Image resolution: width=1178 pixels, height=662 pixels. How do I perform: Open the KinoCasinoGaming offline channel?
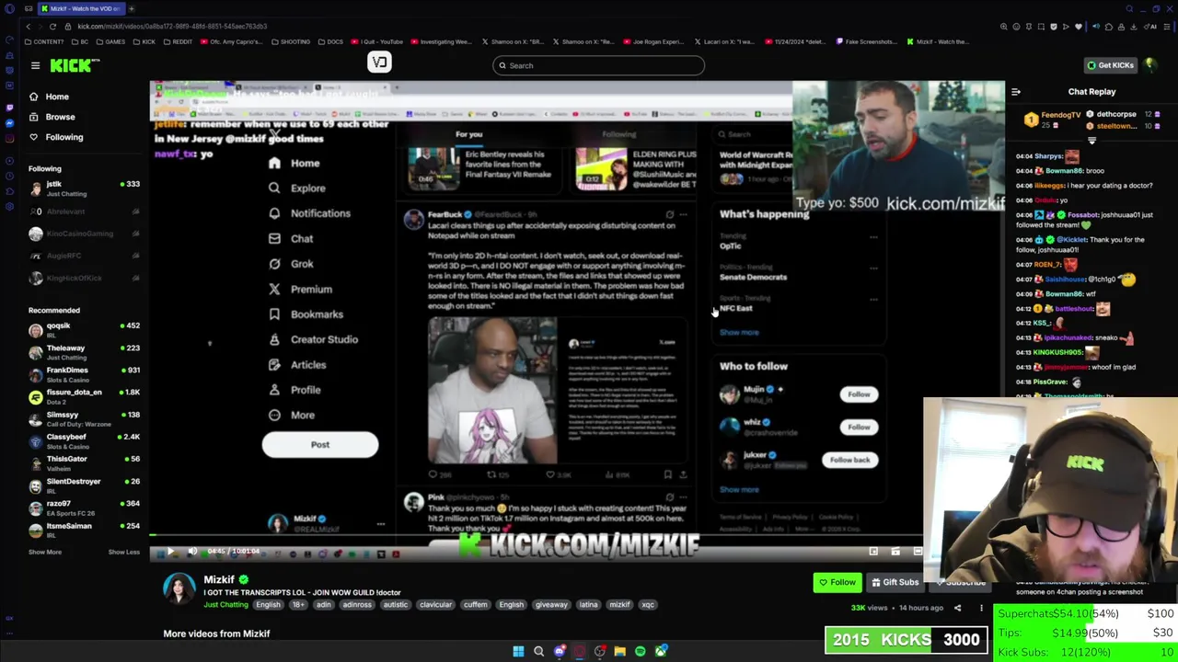coord(84,234)
